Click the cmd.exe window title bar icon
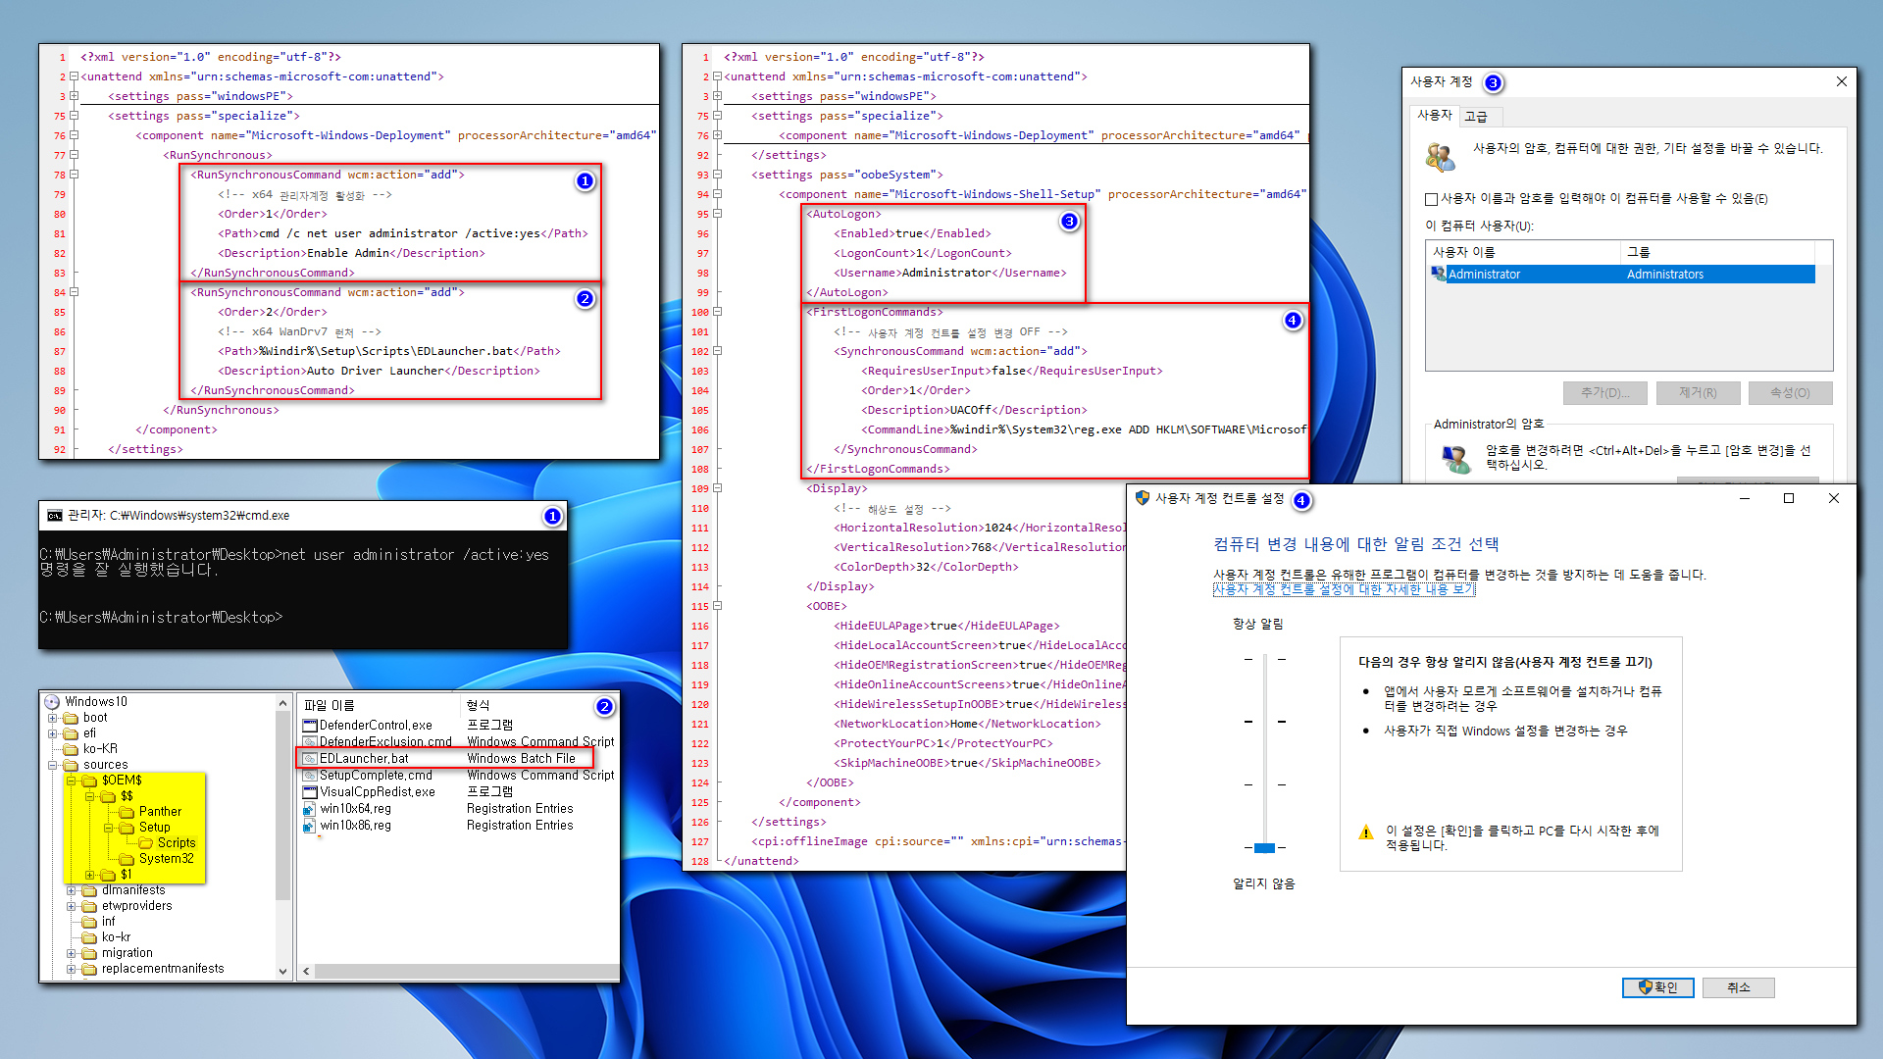 click(x=55, y=516)
